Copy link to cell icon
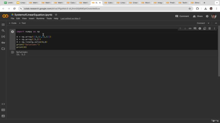 click(x=190, y=28)
